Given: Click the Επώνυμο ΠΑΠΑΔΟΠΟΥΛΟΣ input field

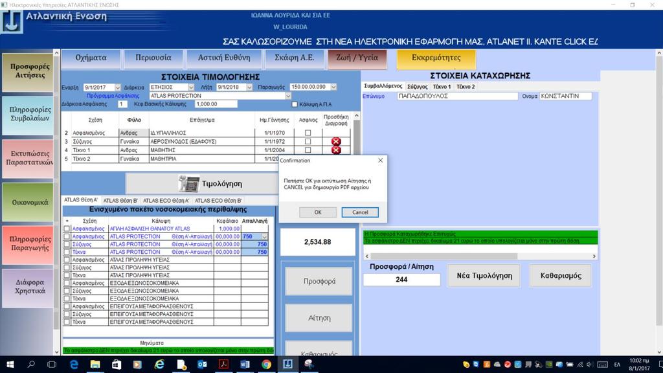Looking at the screenshot, I should point(458,96).
